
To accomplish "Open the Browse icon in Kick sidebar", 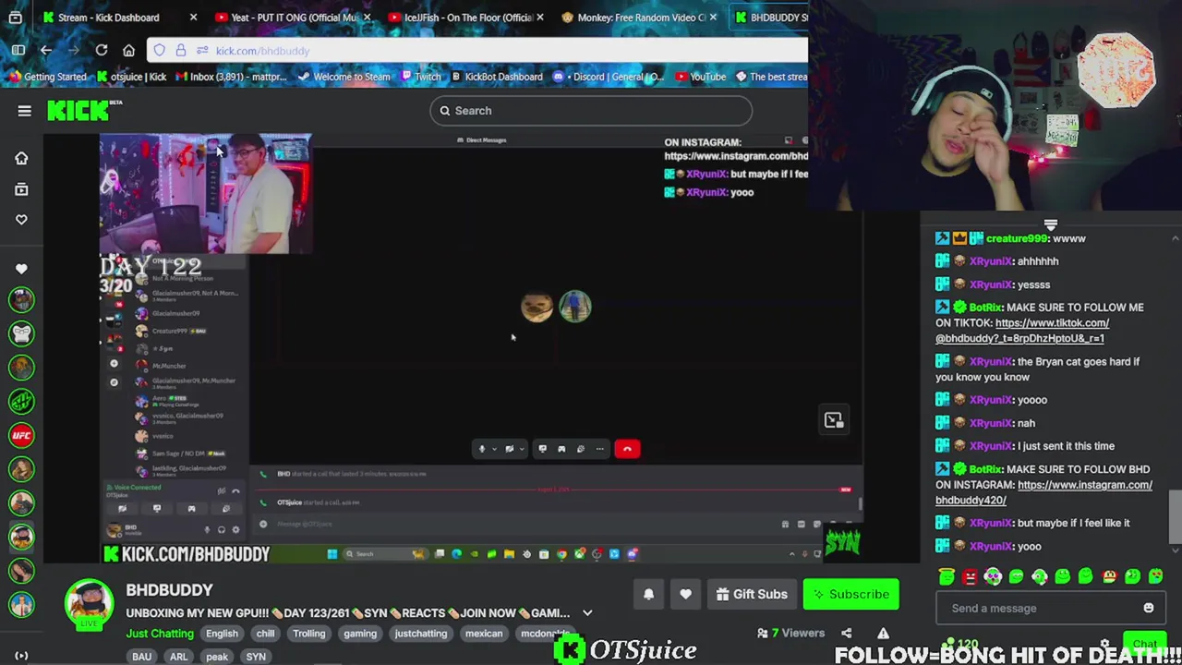I will 21,189.
